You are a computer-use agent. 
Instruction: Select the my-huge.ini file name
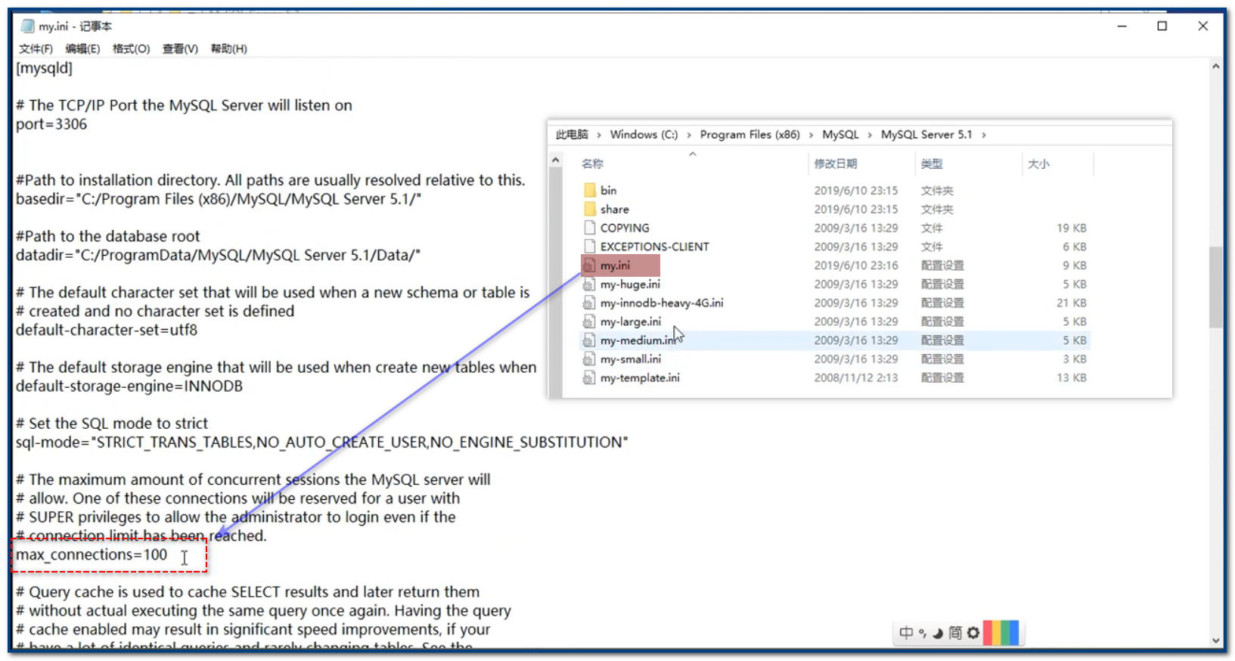[x=630, y=284]
